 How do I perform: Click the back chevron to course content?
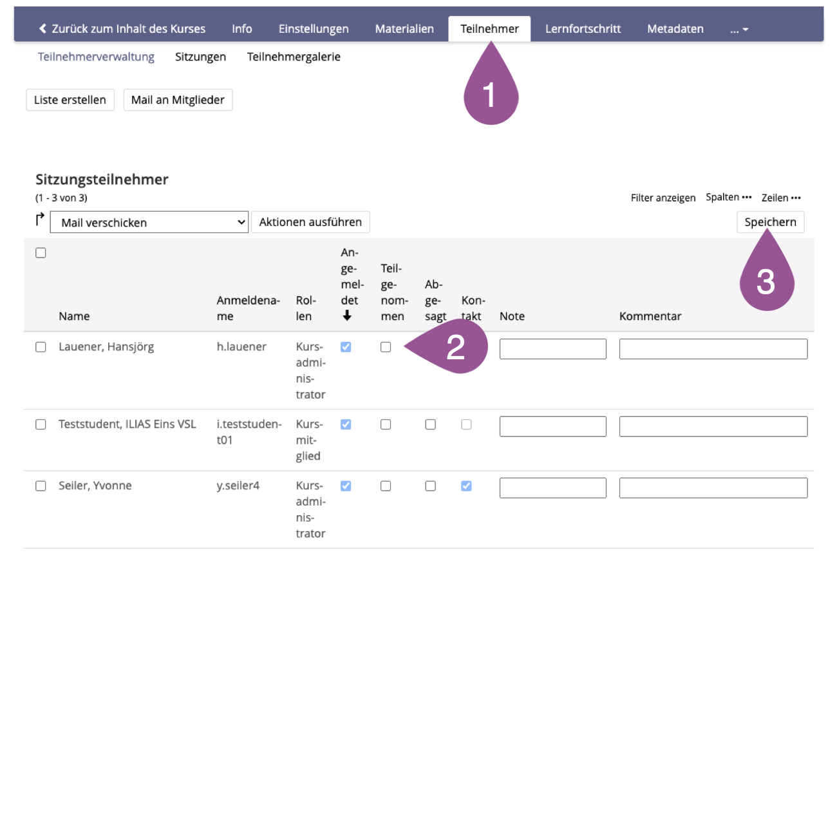coord(42,28)
